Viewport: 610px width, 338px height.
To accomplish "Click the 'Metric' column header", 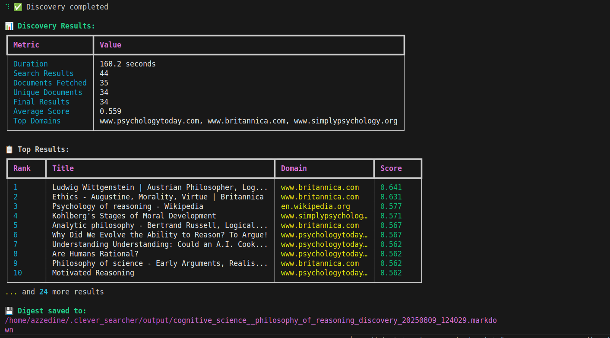I will [26, 45].
